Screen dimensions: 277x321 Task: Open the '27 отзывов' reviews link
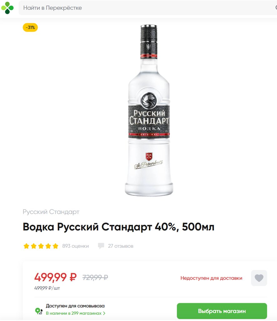tap(121, 246)
